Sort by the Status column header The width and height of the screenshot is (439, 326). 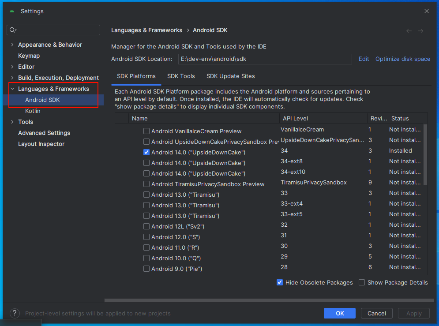[408, 118]
